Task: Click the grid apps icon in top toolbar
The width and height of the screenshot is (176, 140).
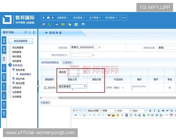Action: [76, 24]
